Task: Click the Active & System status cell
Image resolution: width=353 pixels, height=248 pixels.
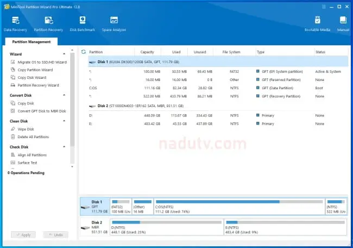Action: (x=328, y=71)
